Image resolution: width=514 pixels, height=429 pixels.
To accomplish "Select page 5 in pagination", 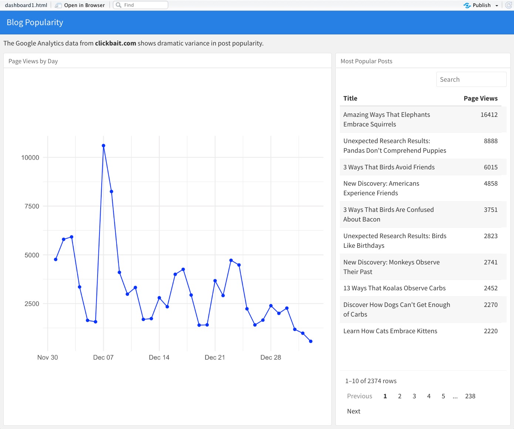I will [x=443, y=396].
